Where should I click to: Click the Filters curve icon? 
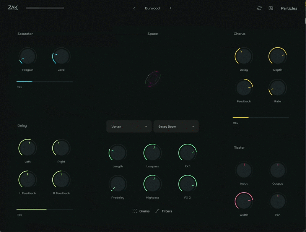pos(157,211)
